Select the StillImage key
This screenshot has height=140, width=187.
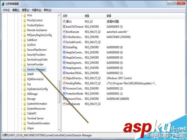(x=32, y=94)
